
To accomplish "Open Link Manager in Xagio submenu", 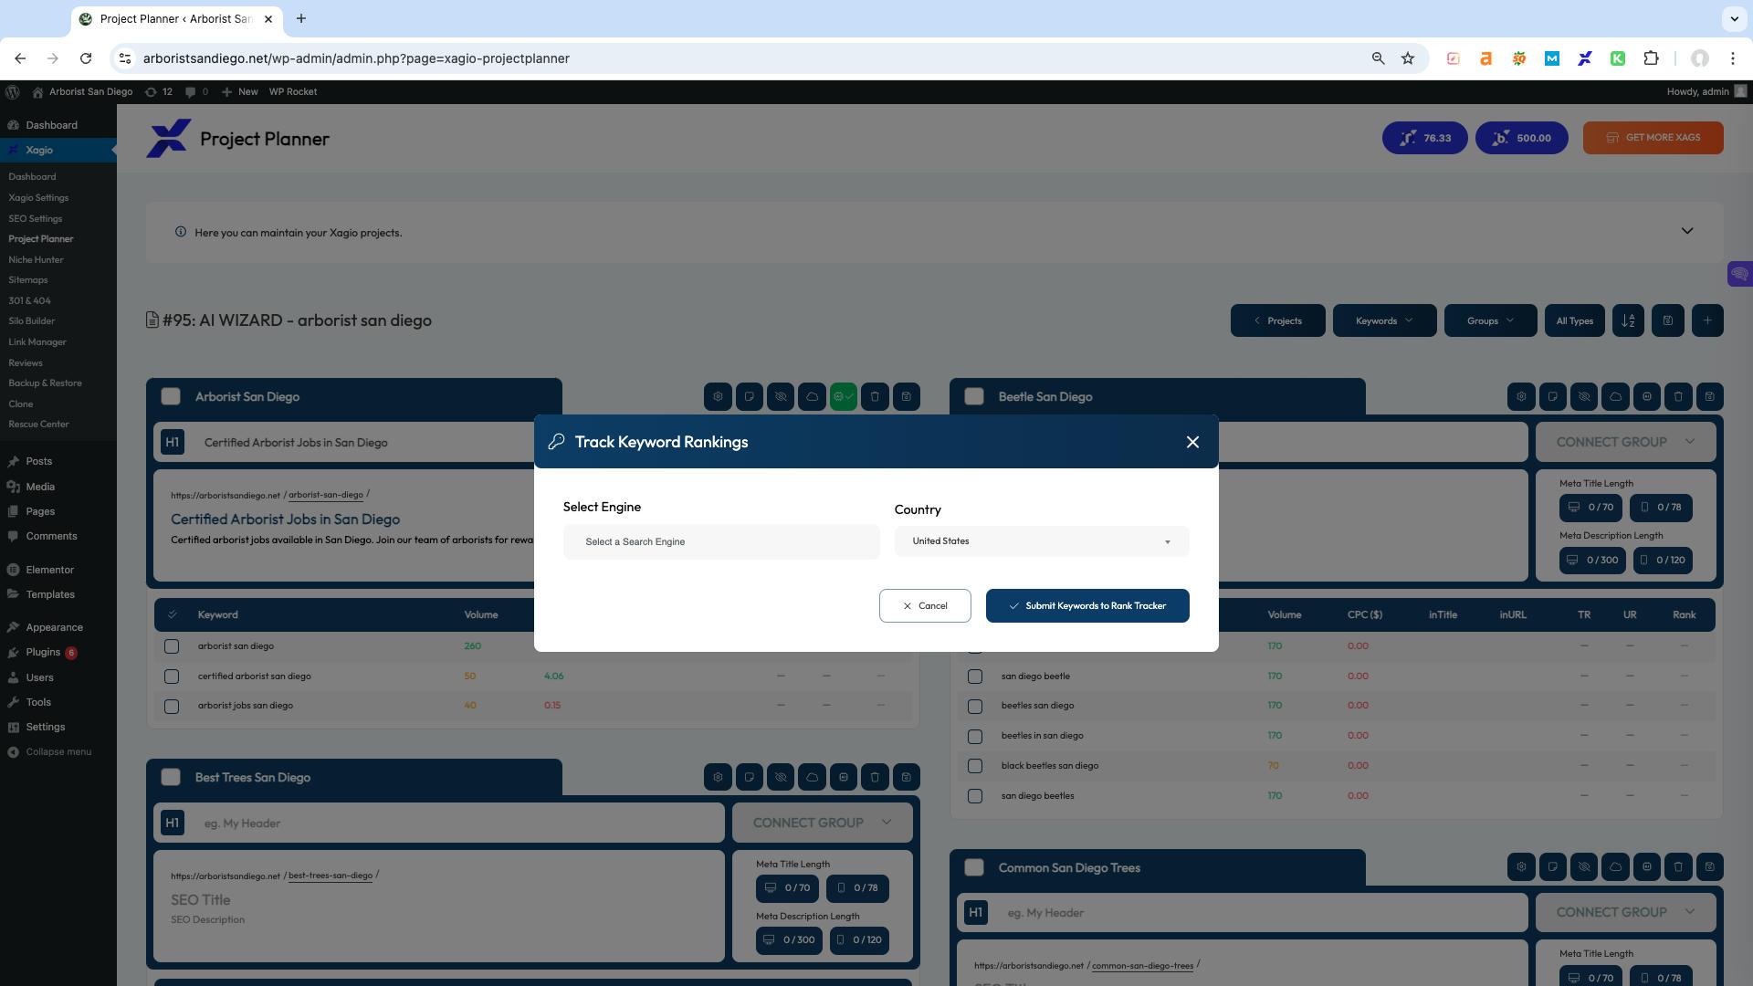I will [x=37, y=341].
